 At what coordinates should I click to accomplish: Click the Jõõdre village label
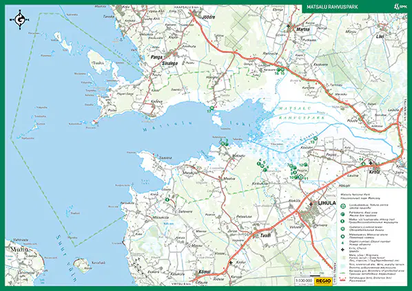tap(209, 17)
